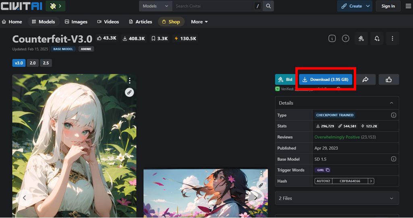The width and height of the screenshot is (413, 218).
Task: Click the Civitai logo
Action: click(21, 6)
